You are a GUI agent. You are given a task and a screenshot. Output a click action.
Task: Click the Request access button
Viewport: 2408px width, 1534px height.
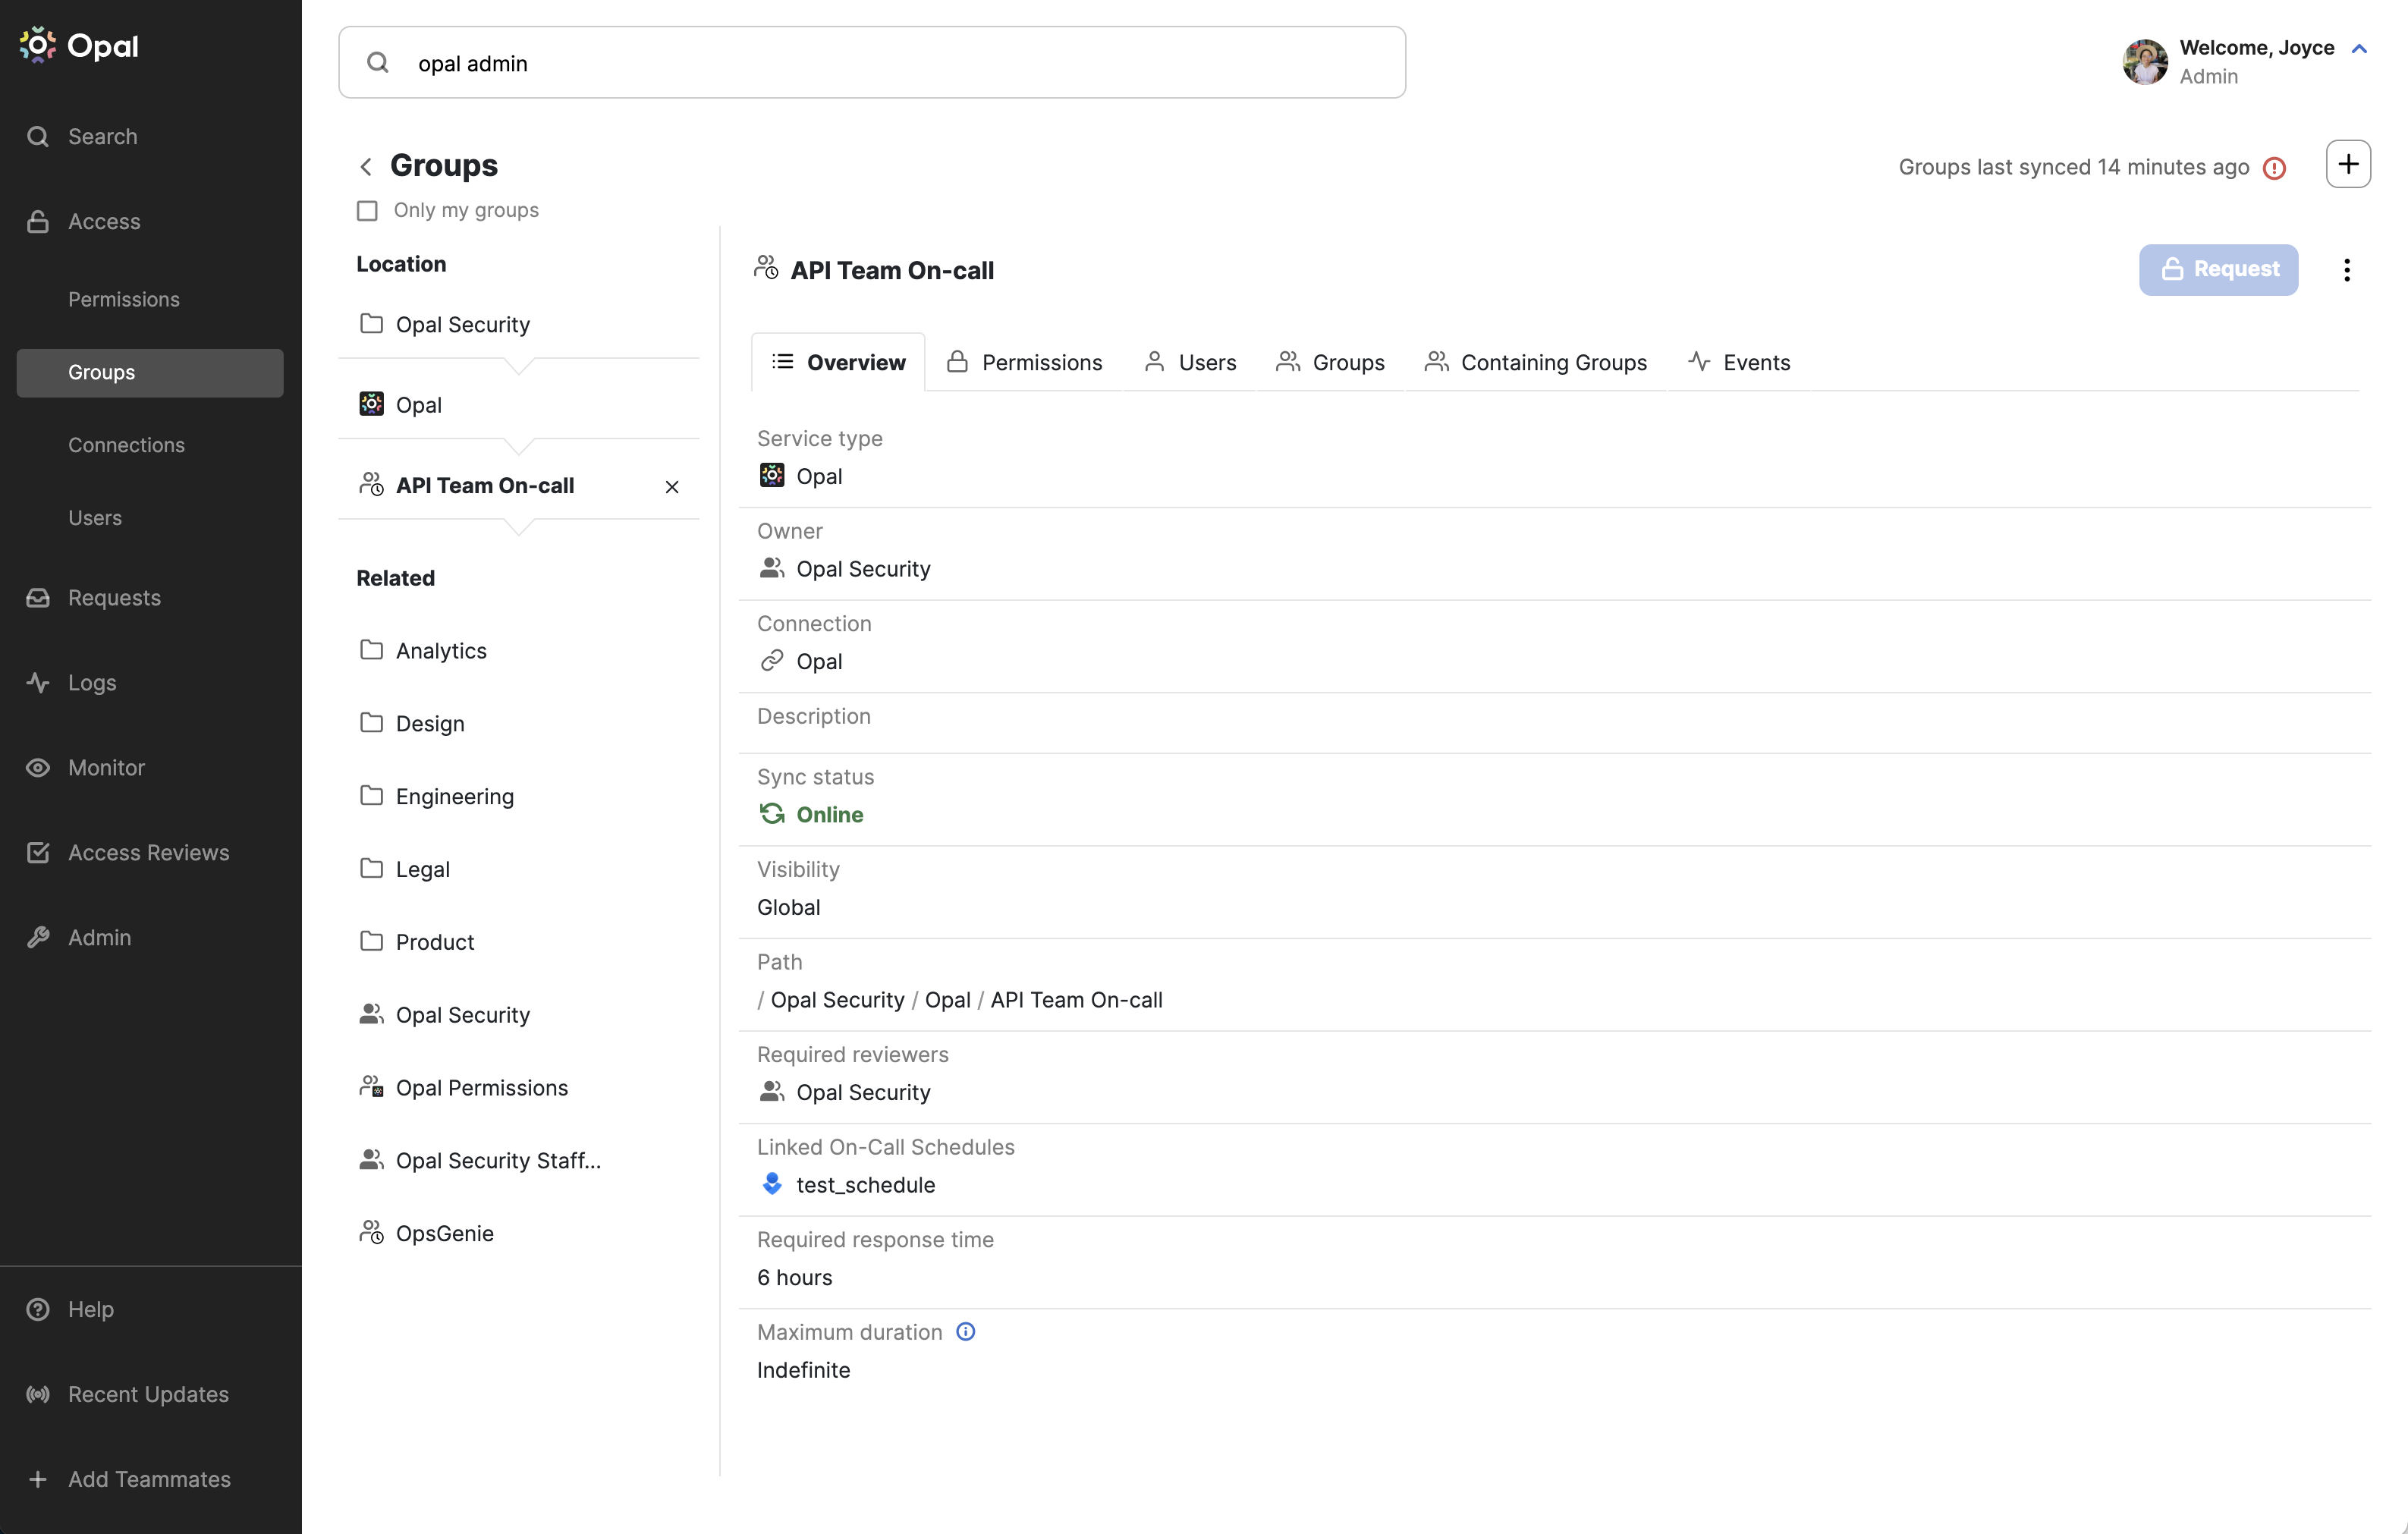(2218, 269)
